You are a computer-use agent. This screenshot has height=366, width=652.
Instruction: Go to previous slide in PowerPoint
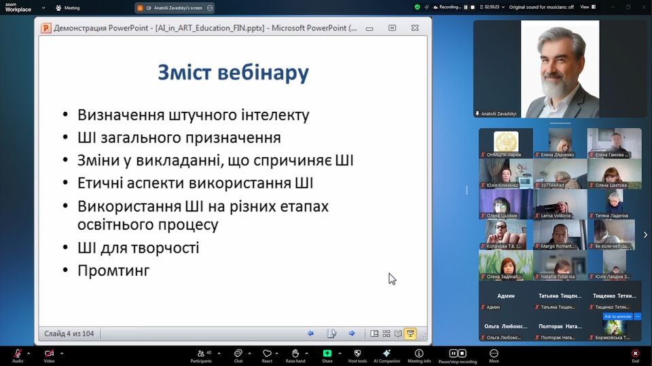(310, 333)
